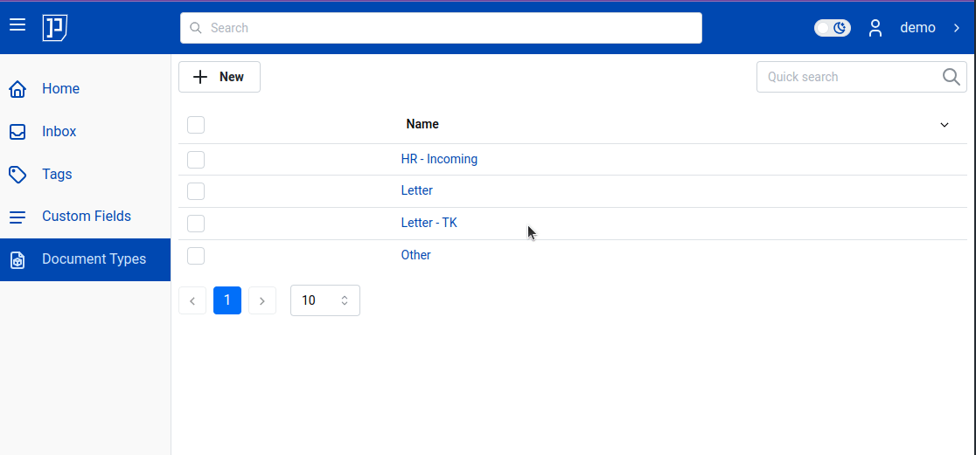Screen dimensions: 976x455
Task: Click the Tags label icon
Action: pos(17,175)
